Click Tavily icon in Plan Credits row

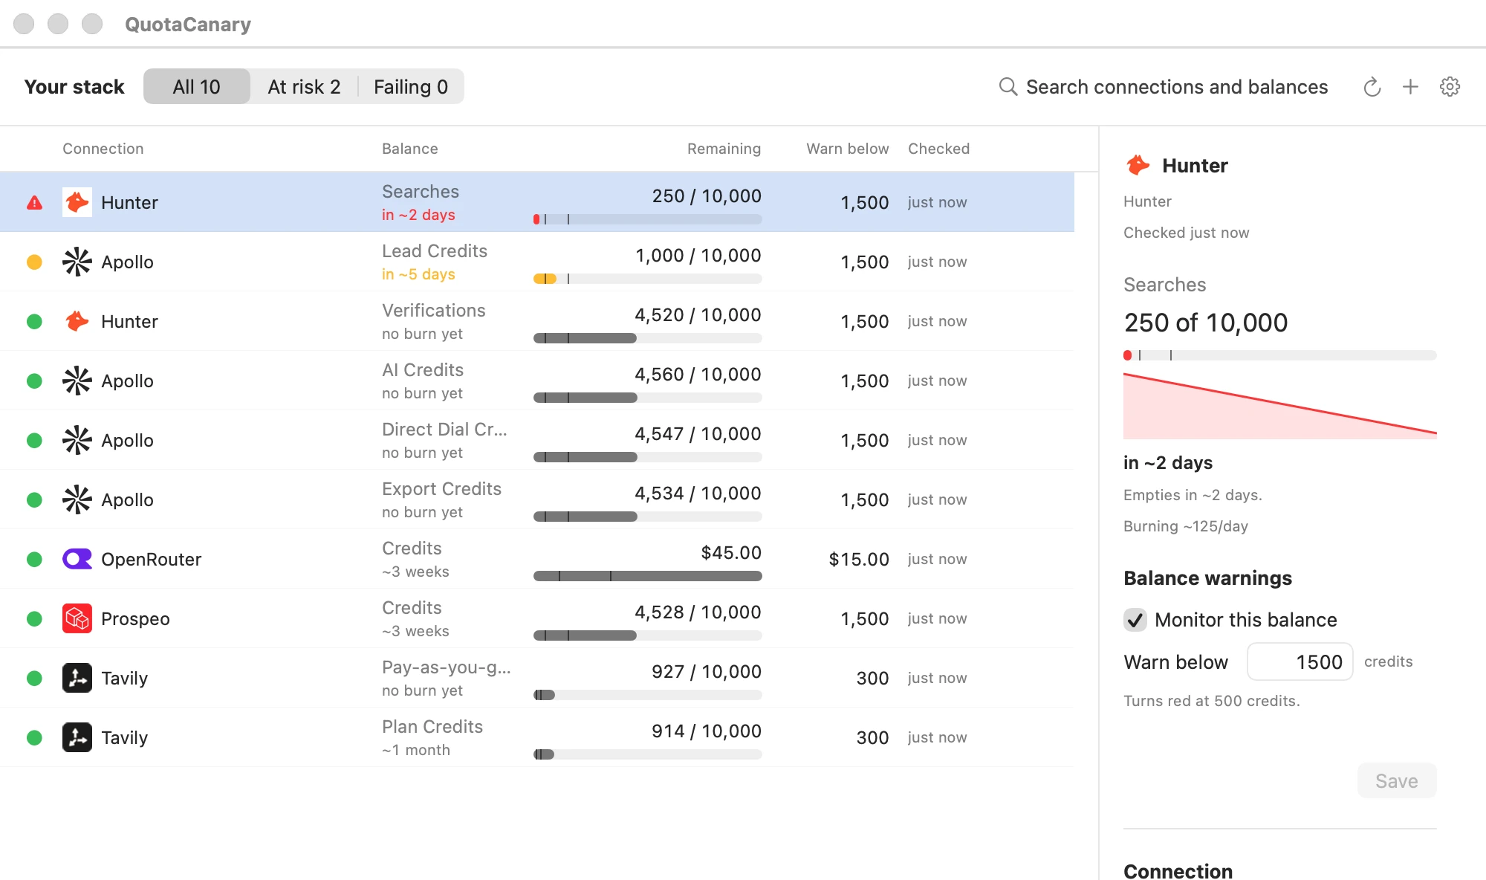(x=77, y=737)
